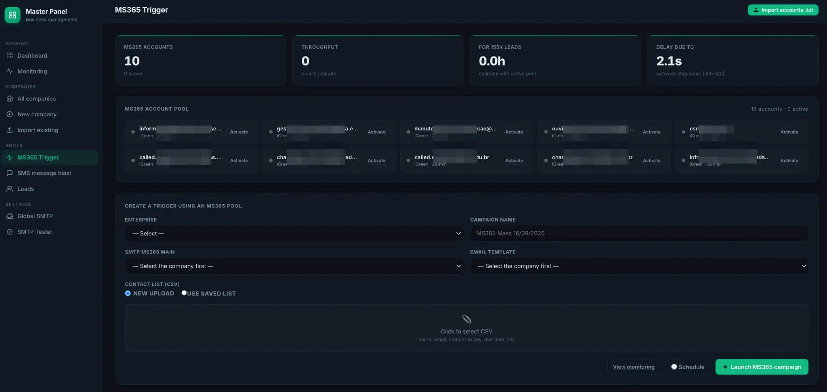Screen dimensions: 827x392
Task: Activate the 'called.' account ending 'du.br'
Action: pyautogui.click(x=514, y=161)
